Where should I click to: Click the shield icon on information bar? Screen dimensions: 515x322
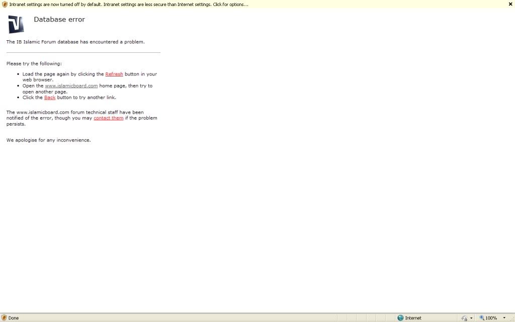(x=4, y=5)
